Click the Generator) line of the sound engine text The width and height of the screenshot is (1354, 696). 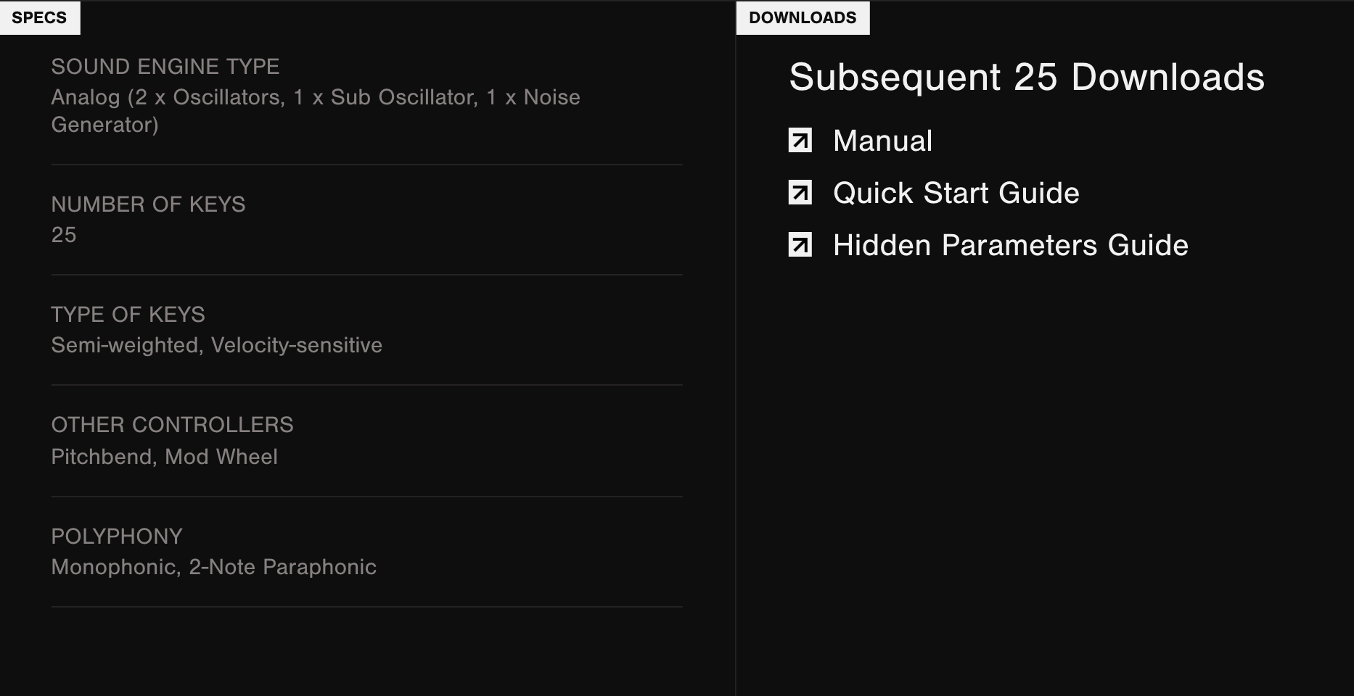click(x=104, y=125)
